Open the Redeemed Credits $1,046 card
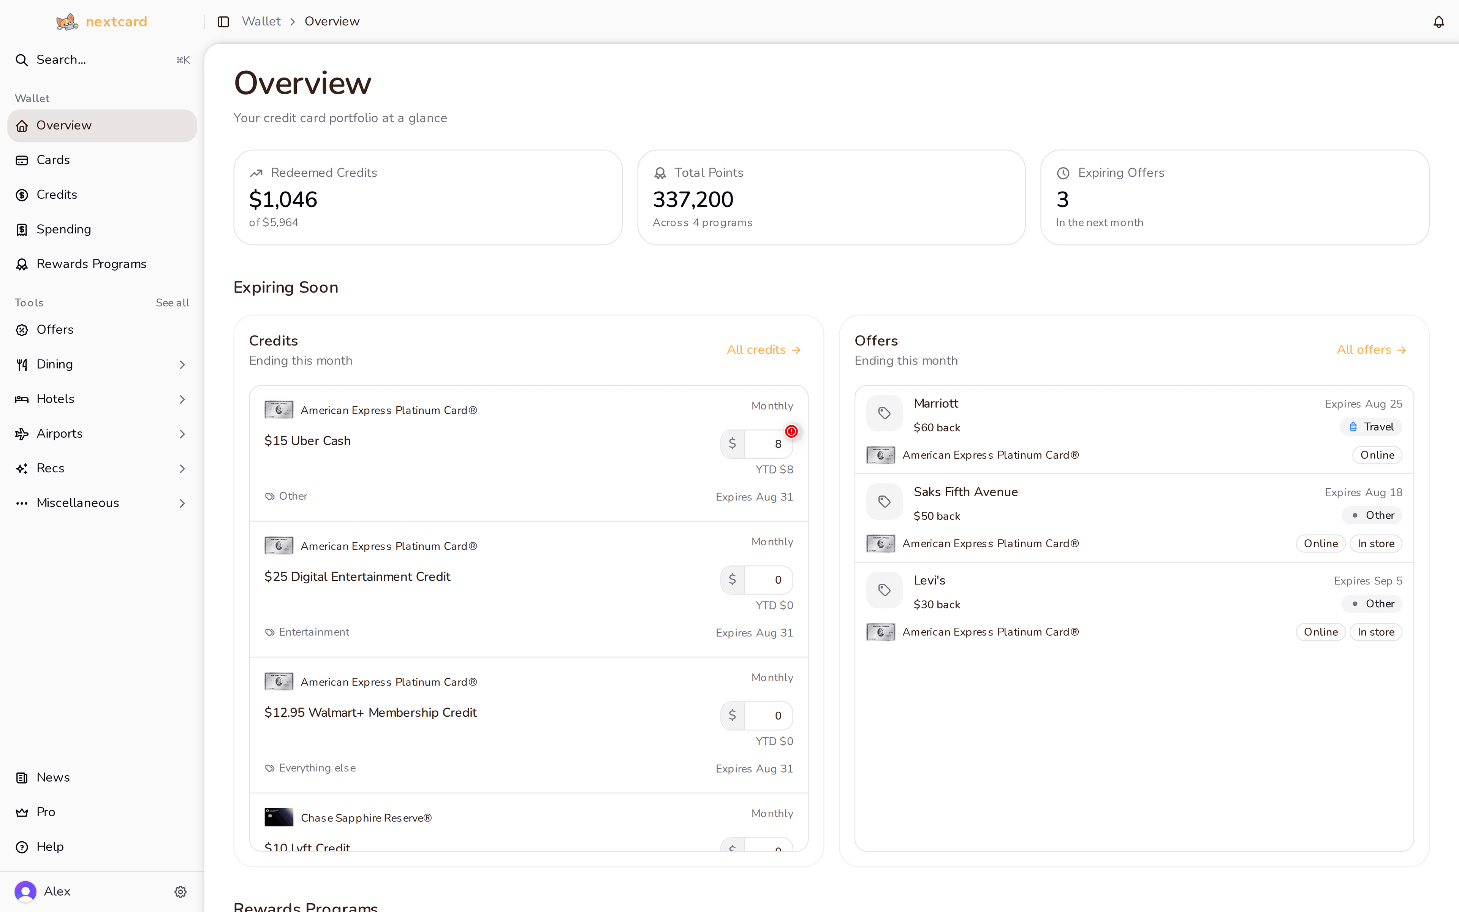 point(427,197)
